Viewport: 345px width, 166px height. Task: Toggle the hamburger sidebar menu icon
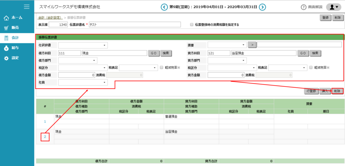click(x=27, y=7)
